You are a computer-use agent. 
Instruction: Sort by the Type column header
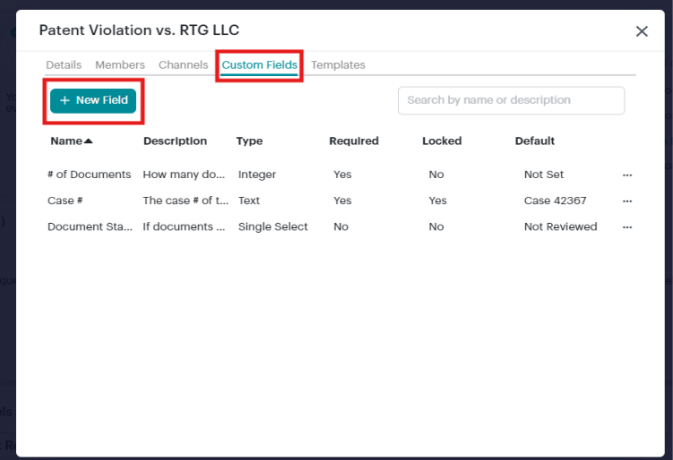pyautogui.click(x=249, y=141)
